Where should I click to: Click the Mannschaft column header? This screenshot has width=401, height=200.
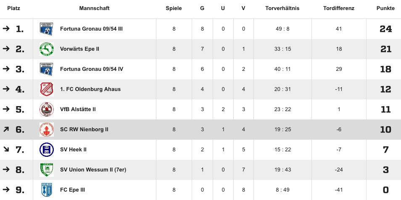point(95,8)
